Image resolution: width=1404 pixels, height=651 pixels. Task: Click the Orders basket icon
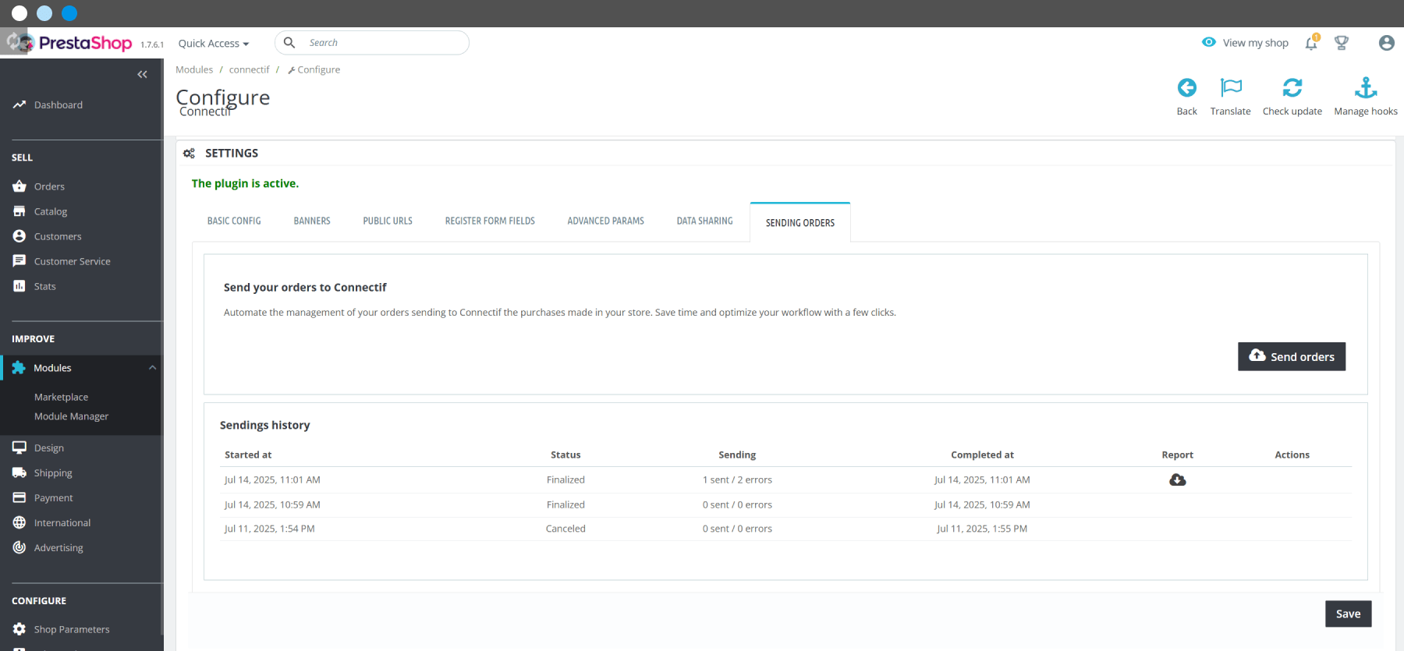click(x=19, y=186)
